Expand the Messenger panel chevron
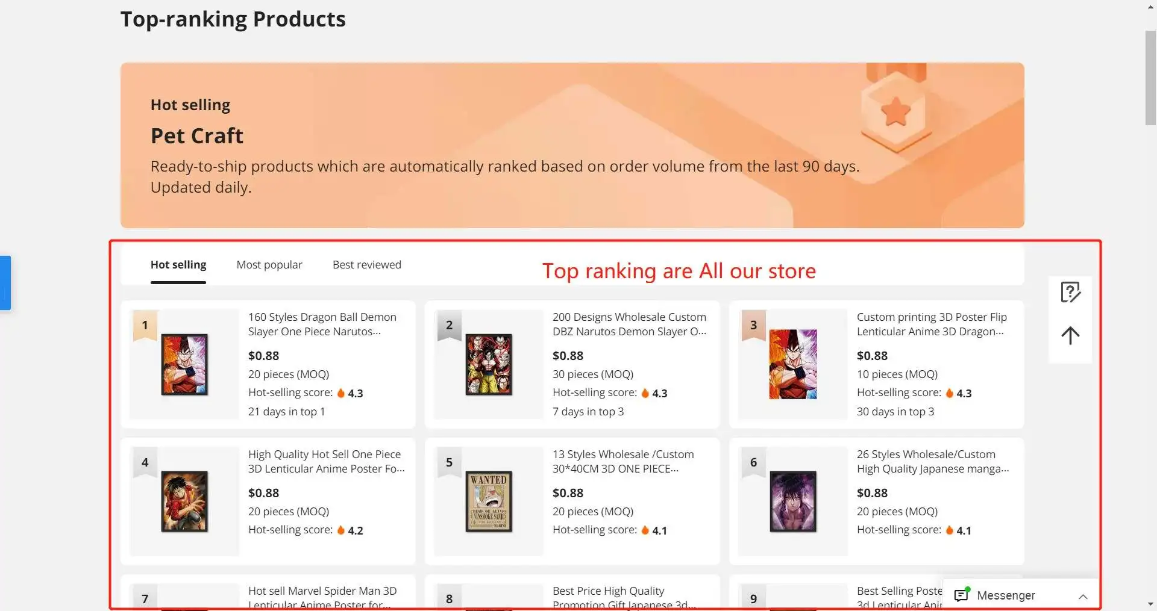Image resolution: width=1157 pixels, height=611 pixels. [x=1083, y=597]
